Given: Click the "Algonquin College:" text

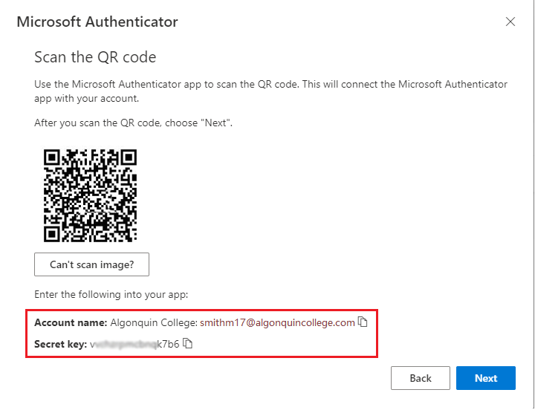Looking at the screenshot, I should 153,322.
